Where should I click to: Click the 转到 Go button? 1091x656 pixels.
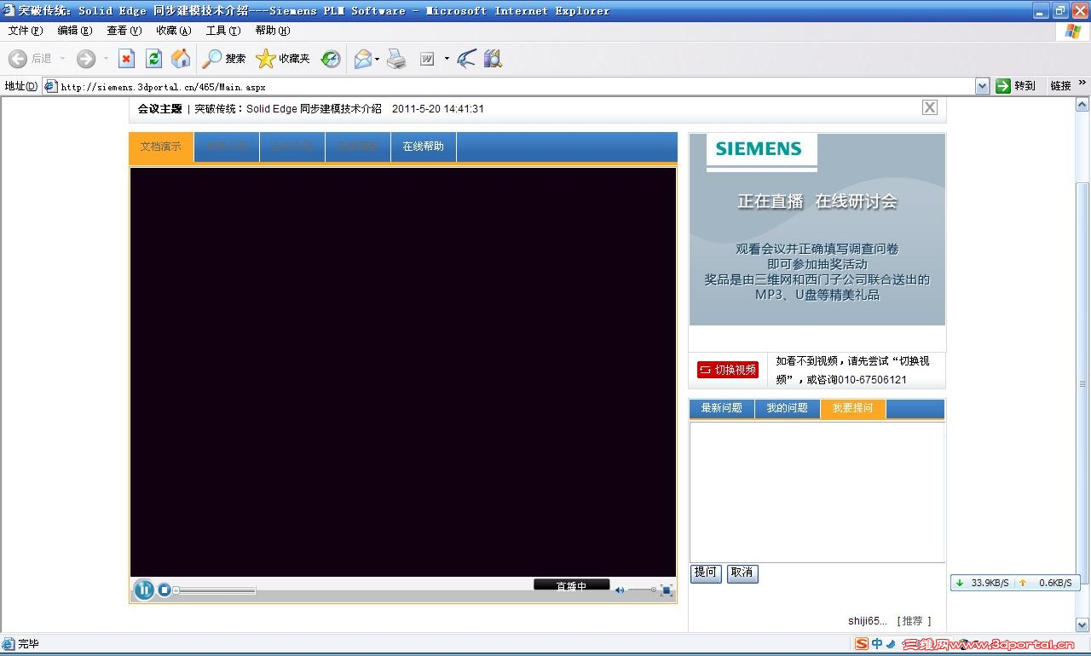tap(1016, 86)
